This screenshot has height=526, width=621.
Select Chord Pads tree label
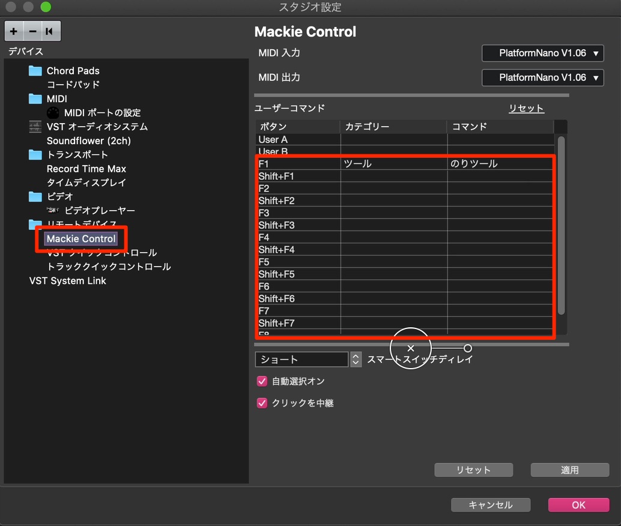pyautogui.click(x=73, y=71)
